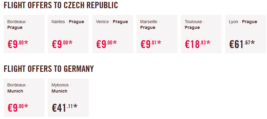Image resolution: width=267 pixels, height=119 pixels.
Task: Click the bold Munich text on Mykonos card
Action: point(59,91)
